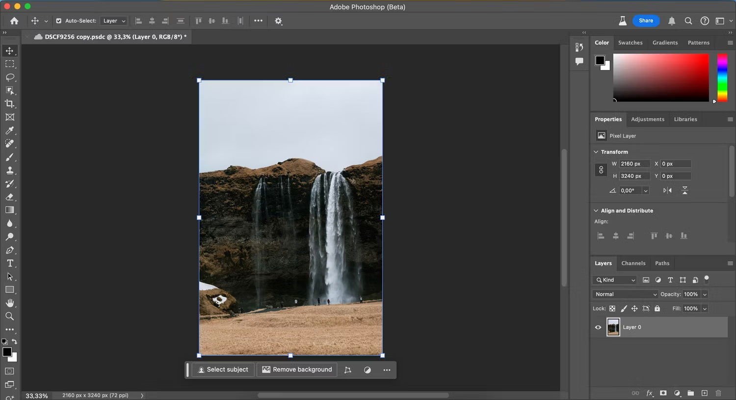This screenshot has width=736, height=400.
Task: Select the Lasso tool
Action: (10, 77)
